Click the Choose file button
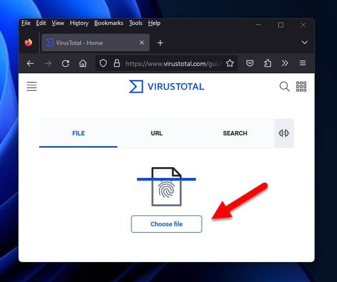The image size is (337, 282). [x=167, y=224]
